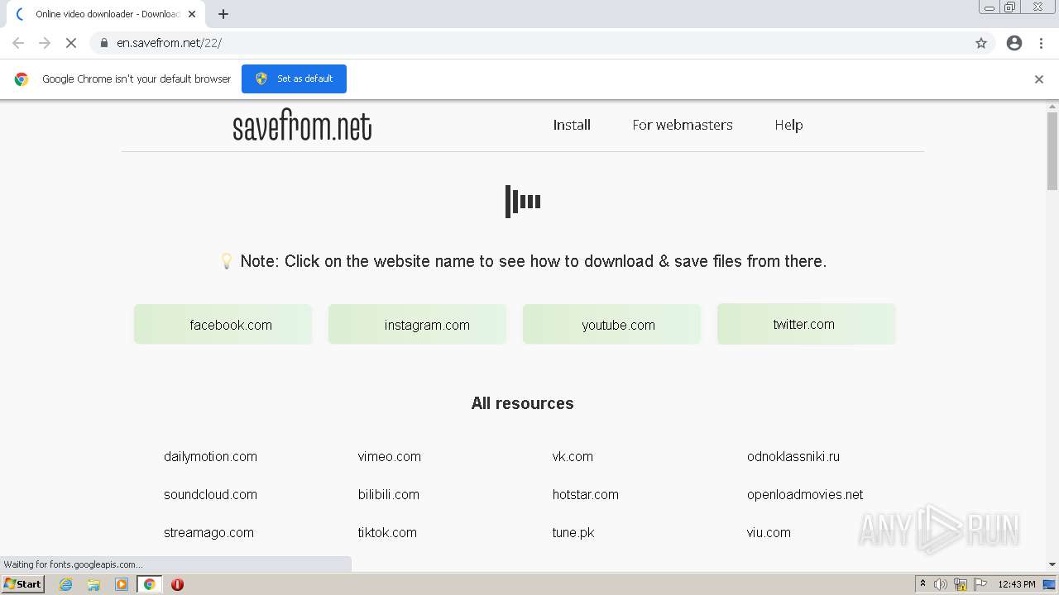The image size is (1059, 595).
Task: Show hidden system tray icons
Action: tap(922, 584)
